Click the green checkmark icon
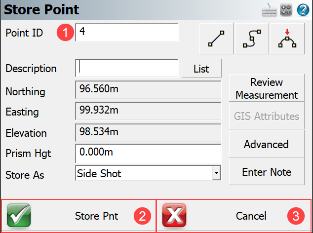Screen dimensions: 313x233 click(x=19, y=215)
